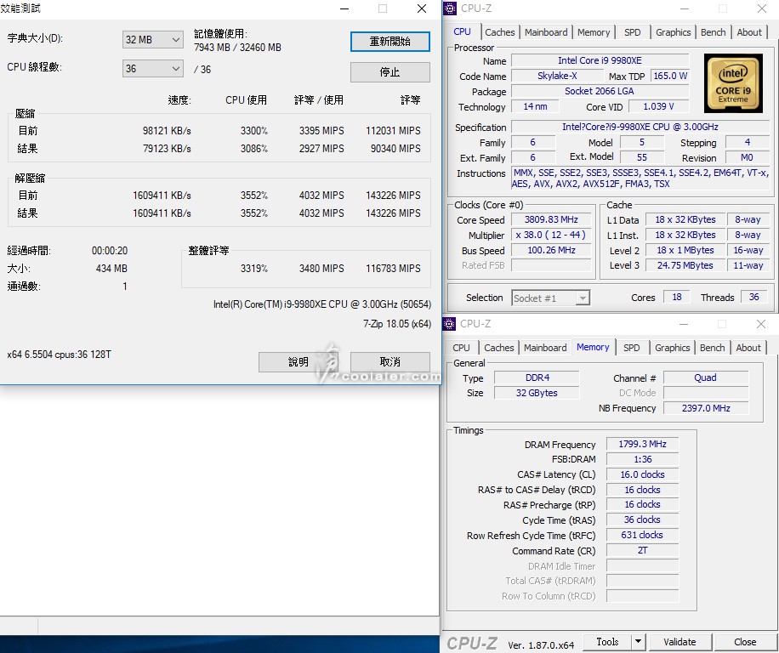779x653 pixels.
Task: Click the processor Name field Intel Core i9 9980XE
Action: [600, 60]
